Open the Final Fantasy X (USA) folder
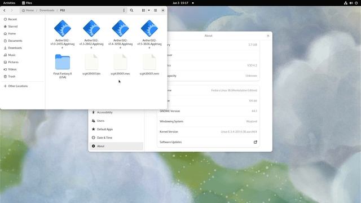The width and height of the screenshot is (361, 203). pyautogui.click(x=63, y=67)
